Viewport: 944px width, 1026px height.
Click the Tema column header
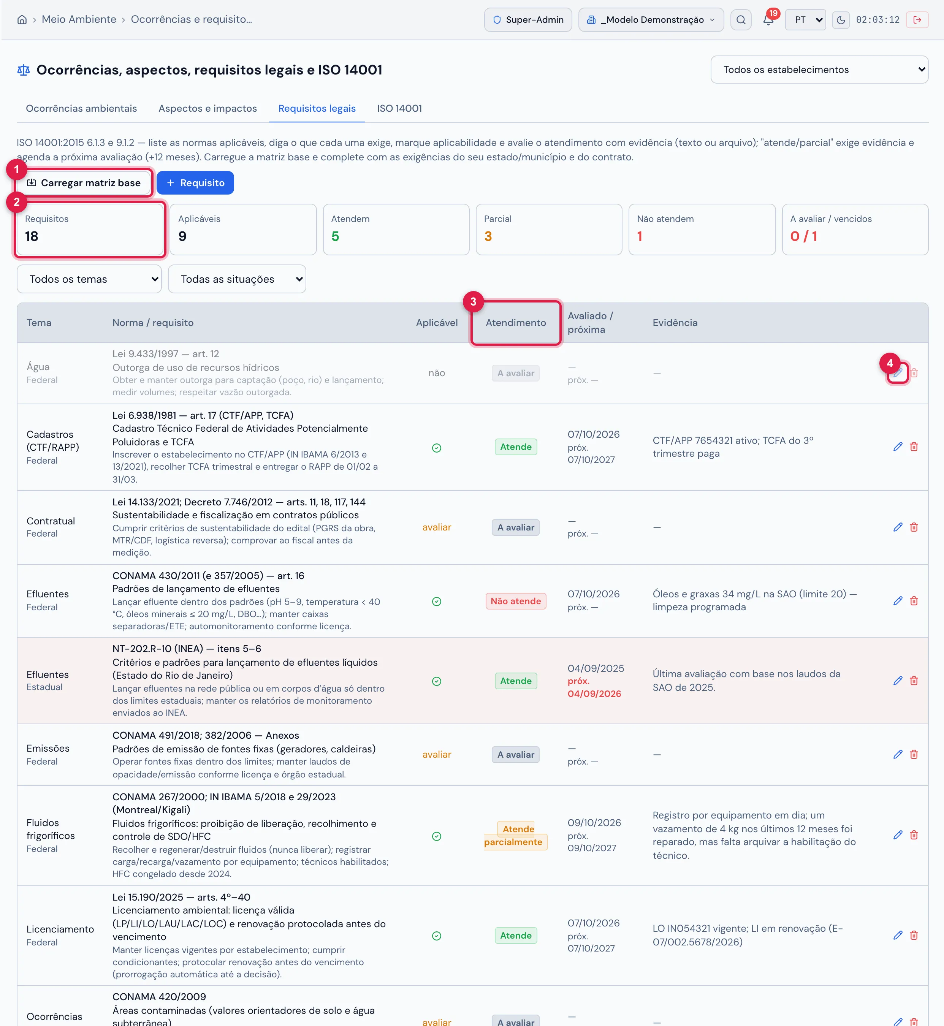pyautogui.click(x=39, y=323)
